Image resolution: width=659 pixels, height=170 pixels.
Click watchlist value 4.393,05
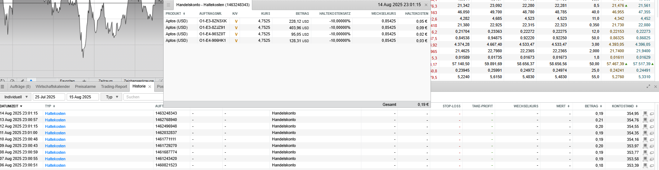point(617,44)
